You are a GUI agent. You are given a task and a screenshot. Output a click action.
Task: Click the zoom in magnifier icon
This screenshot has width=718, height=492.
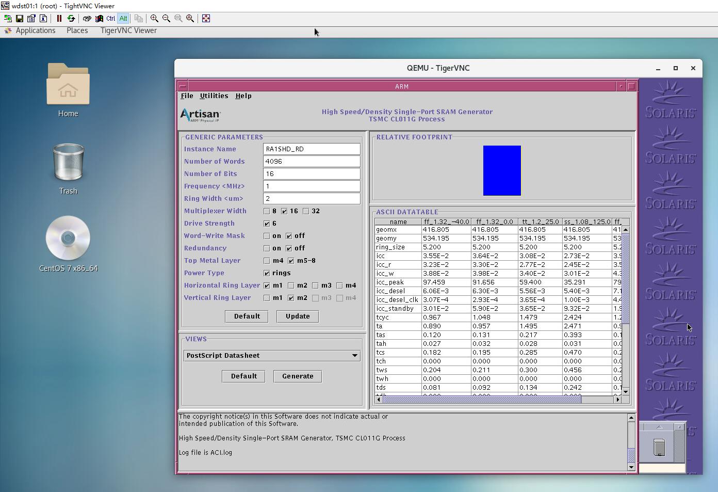(x=154, y=19)
